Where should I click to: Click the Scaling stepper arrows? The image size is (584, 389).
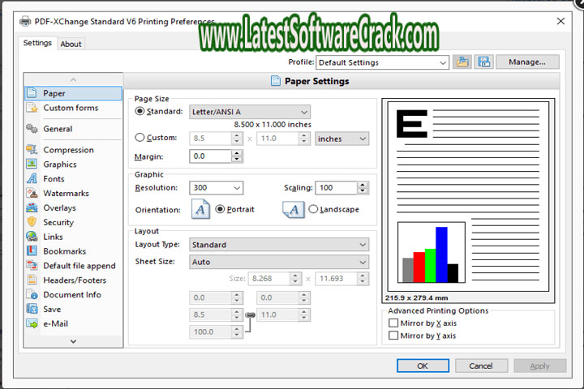coord(363,188)
